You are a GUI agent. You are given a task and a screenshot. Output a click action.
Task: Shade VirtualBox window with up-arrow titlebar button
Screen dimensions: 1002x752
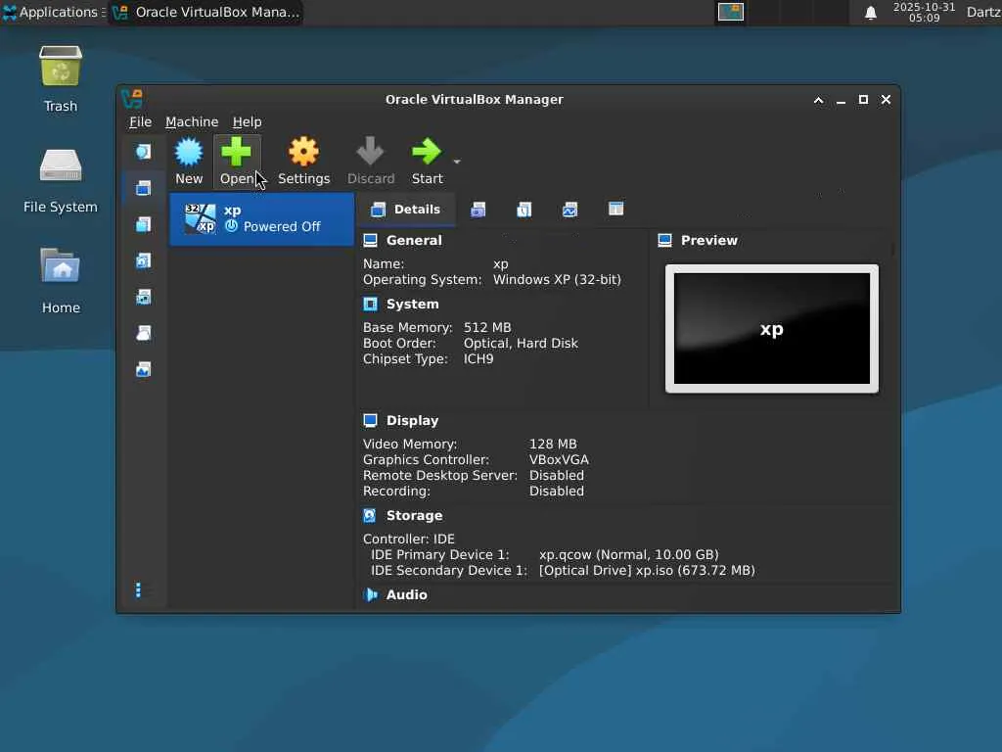(818, 100)
